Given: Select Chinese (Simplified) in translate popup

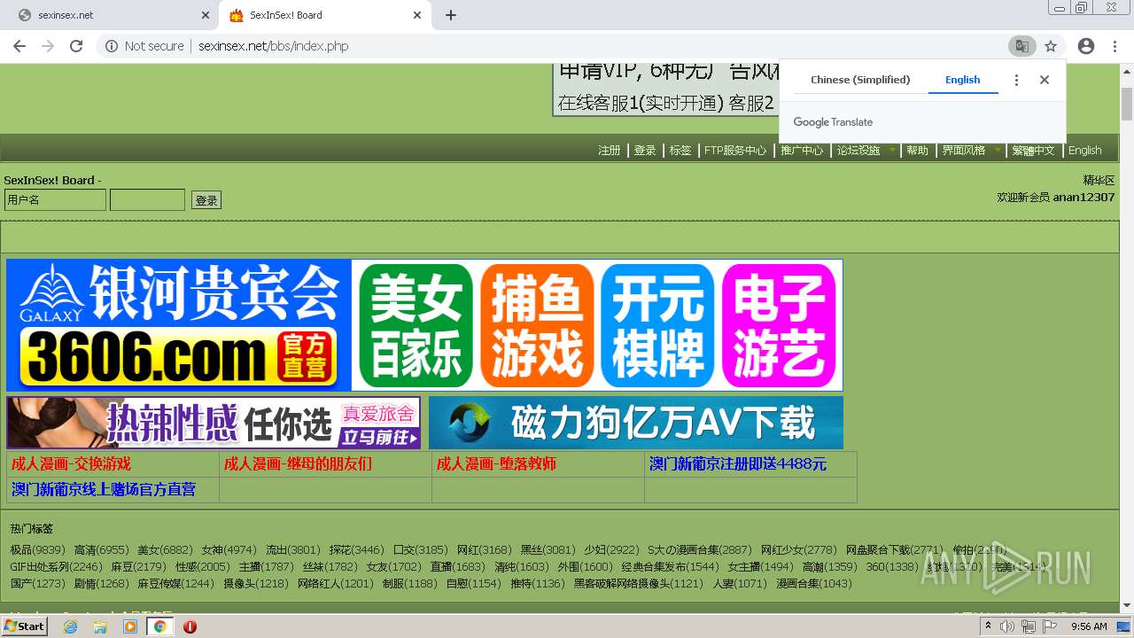Looking at the screenshot, I should click(x=860, y=80).
